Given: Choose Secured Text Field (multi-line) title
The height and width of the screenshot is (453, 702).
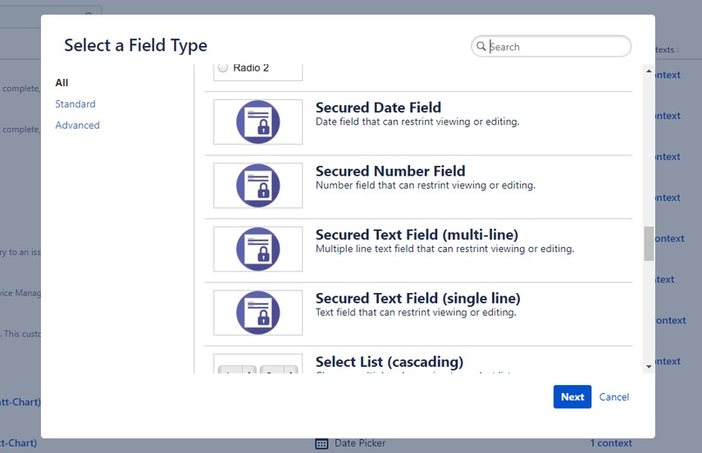Looking at the screenshot, I should (417, 235).
